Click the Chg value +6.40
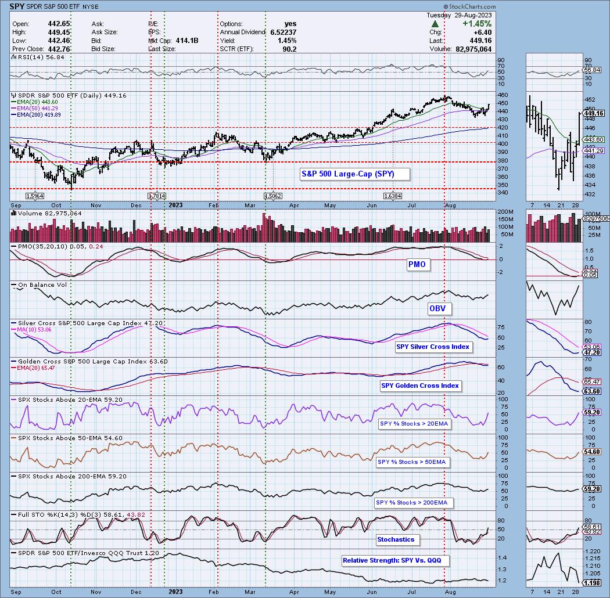Image resolution: width=610 pixels, height=598 pixels. pyautogui.click(x=482, y=33)
